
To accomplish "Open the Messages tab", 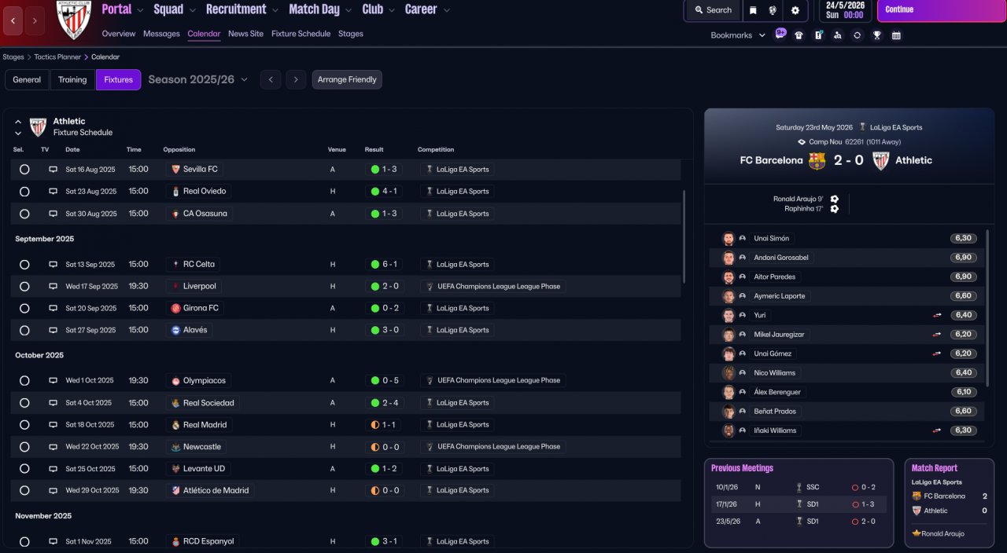I will [x=161, y=34].
